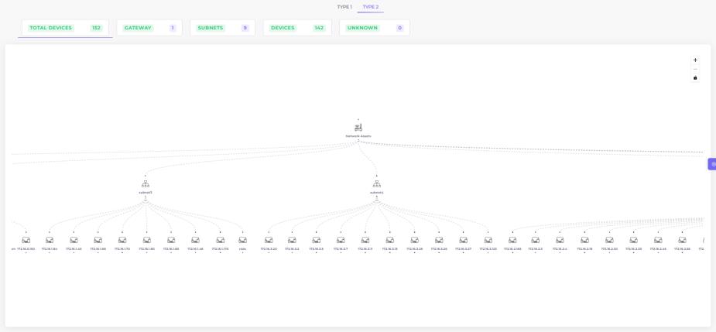Image resolution: width=716 pixels, height=332 pixels.
Task: Zoom out of the network graph
Action: pos(695,70)
